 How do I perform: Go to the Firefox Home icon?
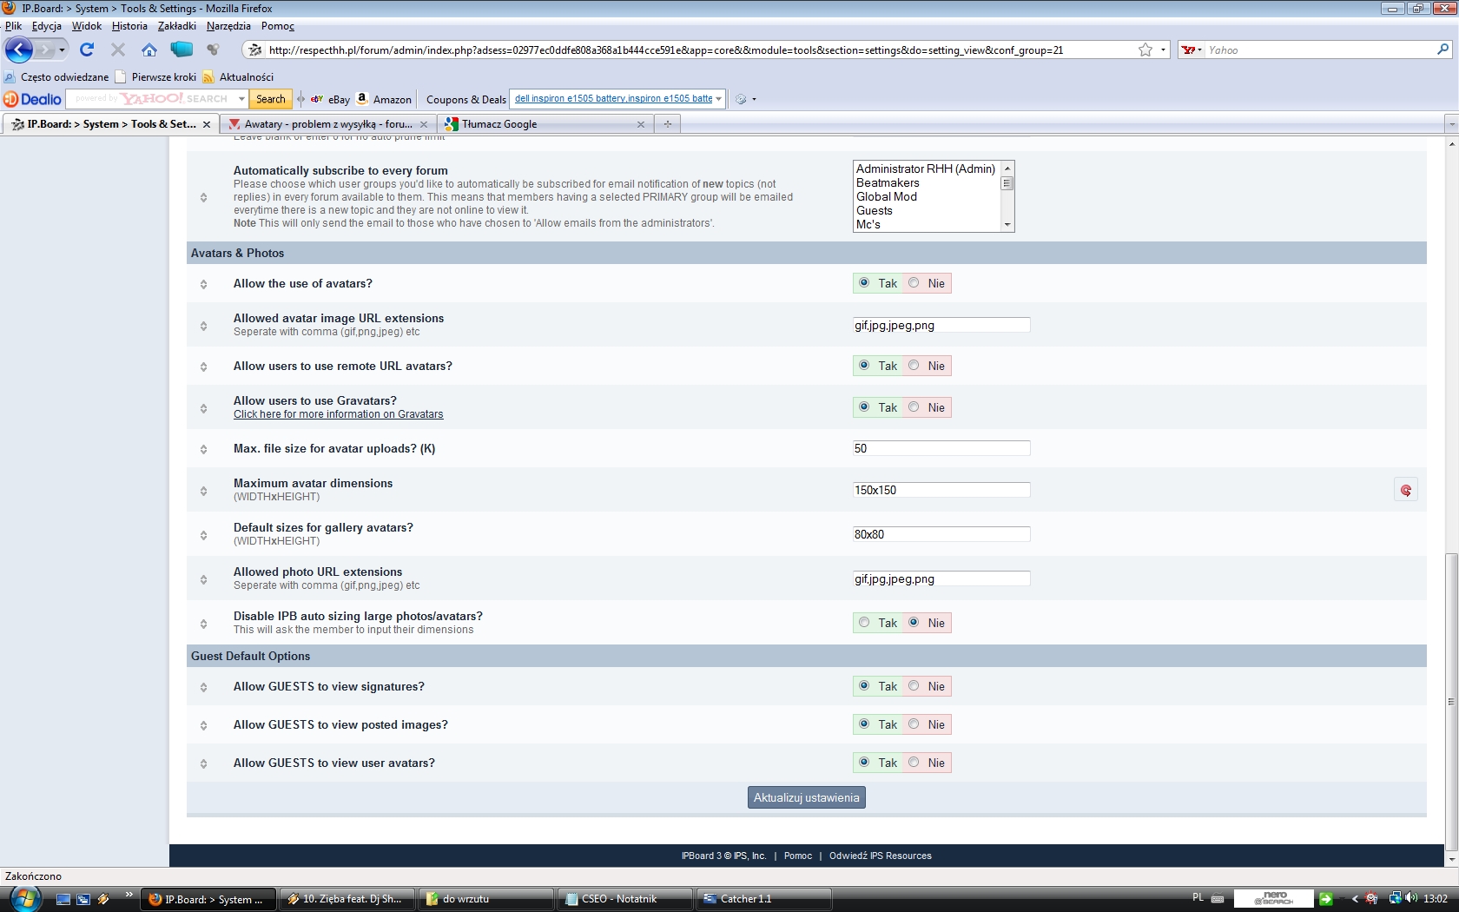pyautogui.click(x=149, y=50)
